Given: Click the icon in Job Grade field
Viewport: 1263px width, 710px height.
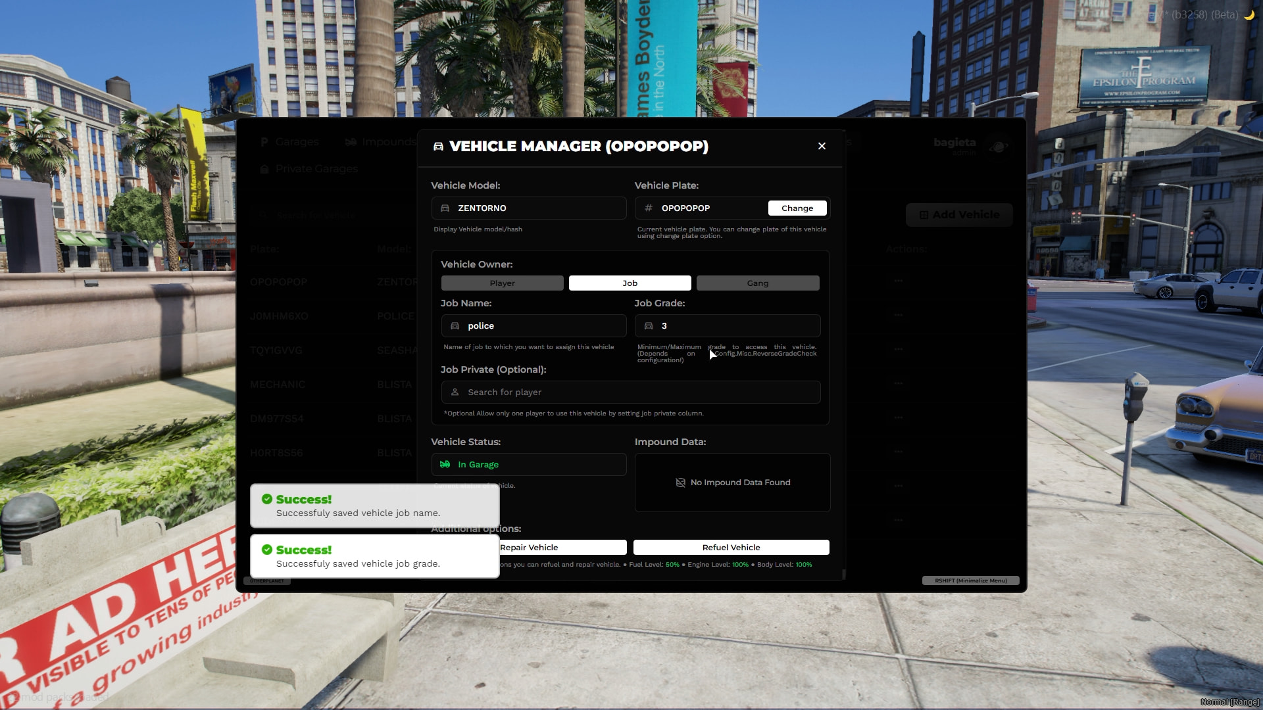Looking at the screenshot, I should coord(649,326).
